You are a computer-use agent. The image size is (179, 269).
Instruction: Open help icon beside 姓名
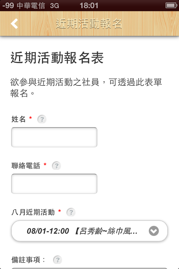42,119
